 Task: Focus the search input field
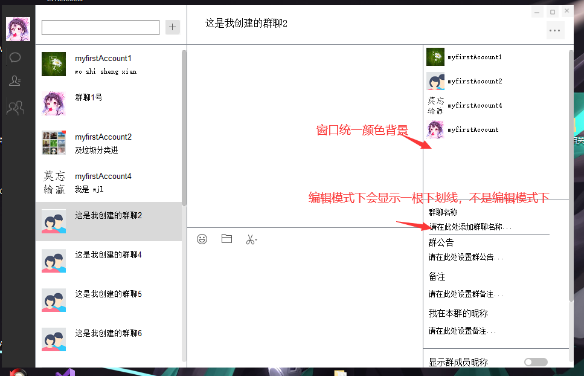click(101, 28)
